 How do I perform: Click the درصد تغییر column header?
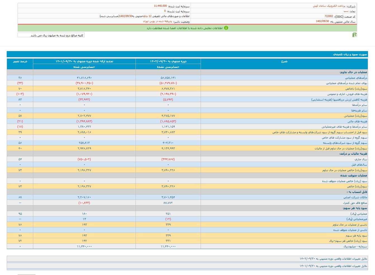[20, 61]
